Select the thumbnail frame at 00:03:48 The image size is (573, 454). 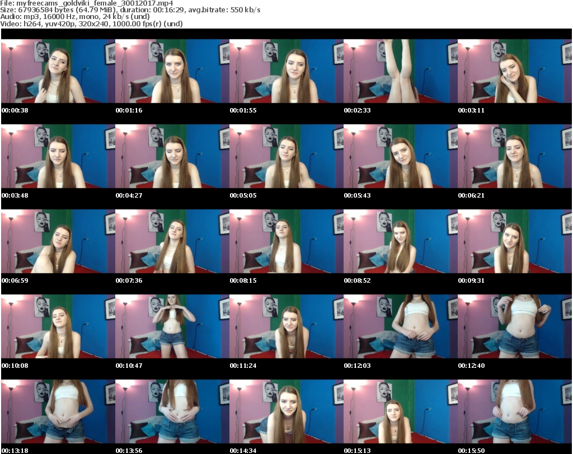click(x=58, y=156)
